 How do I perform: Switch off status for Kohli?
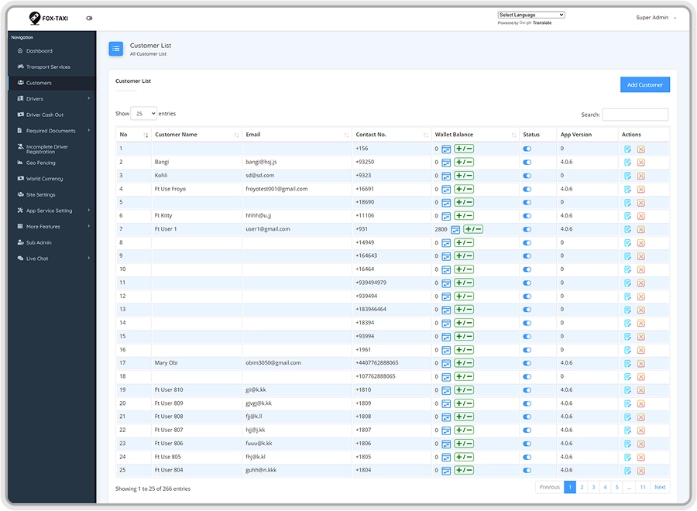(x=527, y=176)
